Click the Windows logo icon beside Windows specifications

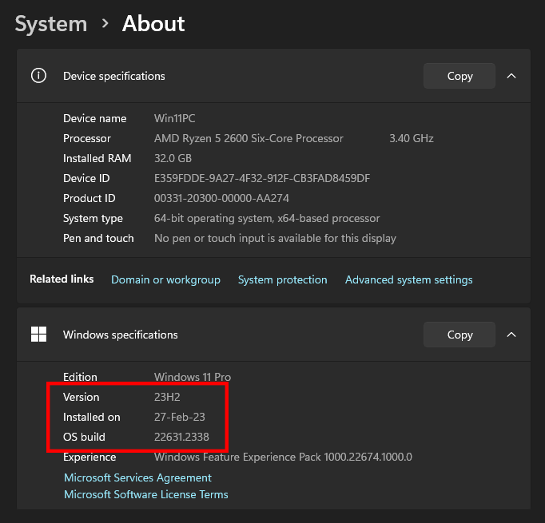coord(38,335)
